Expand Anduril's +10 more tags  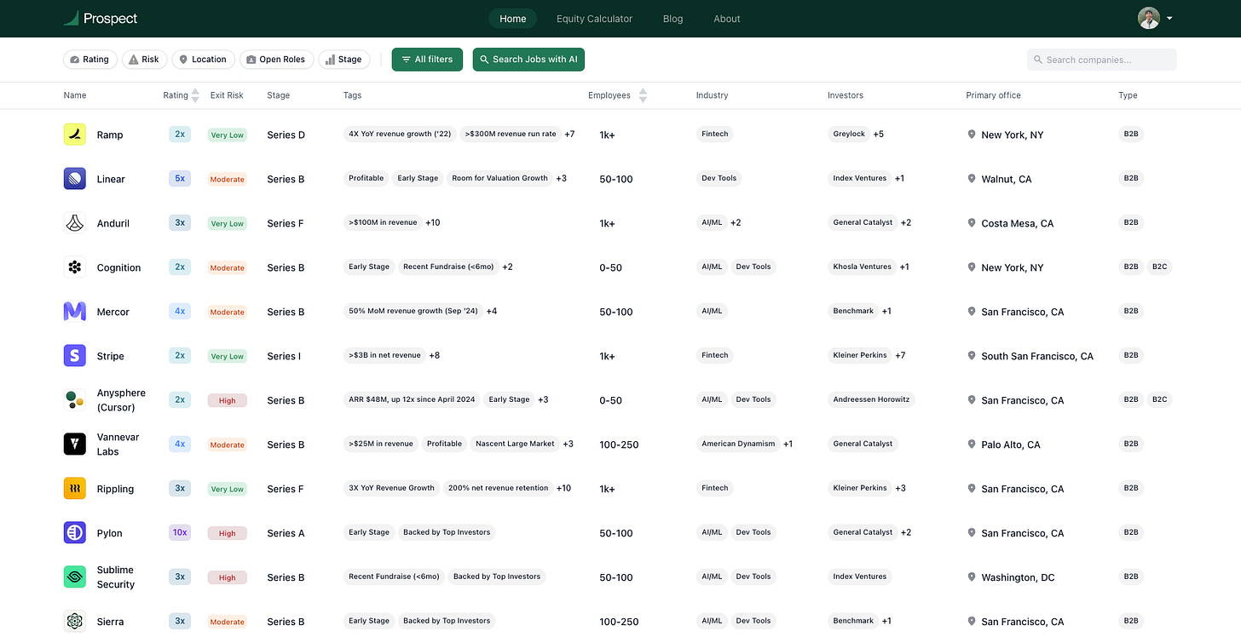433,222
